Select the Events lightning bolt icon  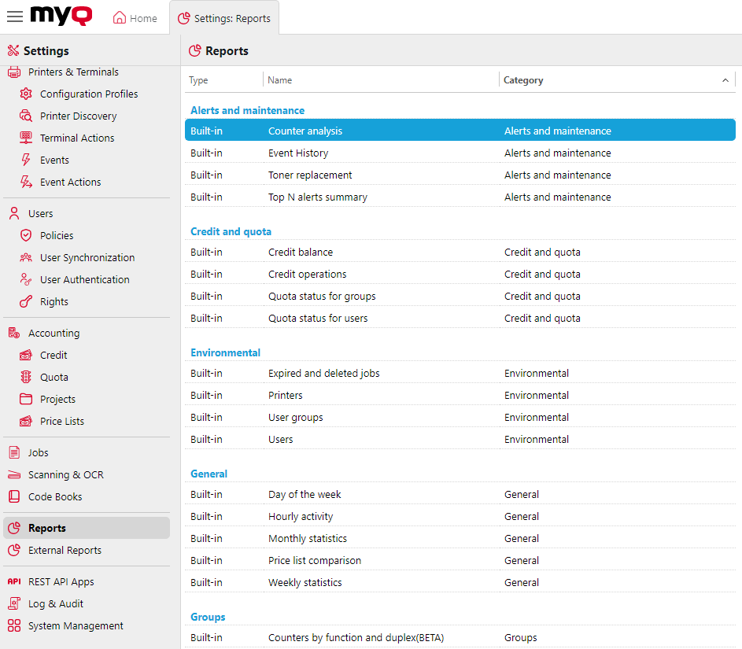(26, 160)
